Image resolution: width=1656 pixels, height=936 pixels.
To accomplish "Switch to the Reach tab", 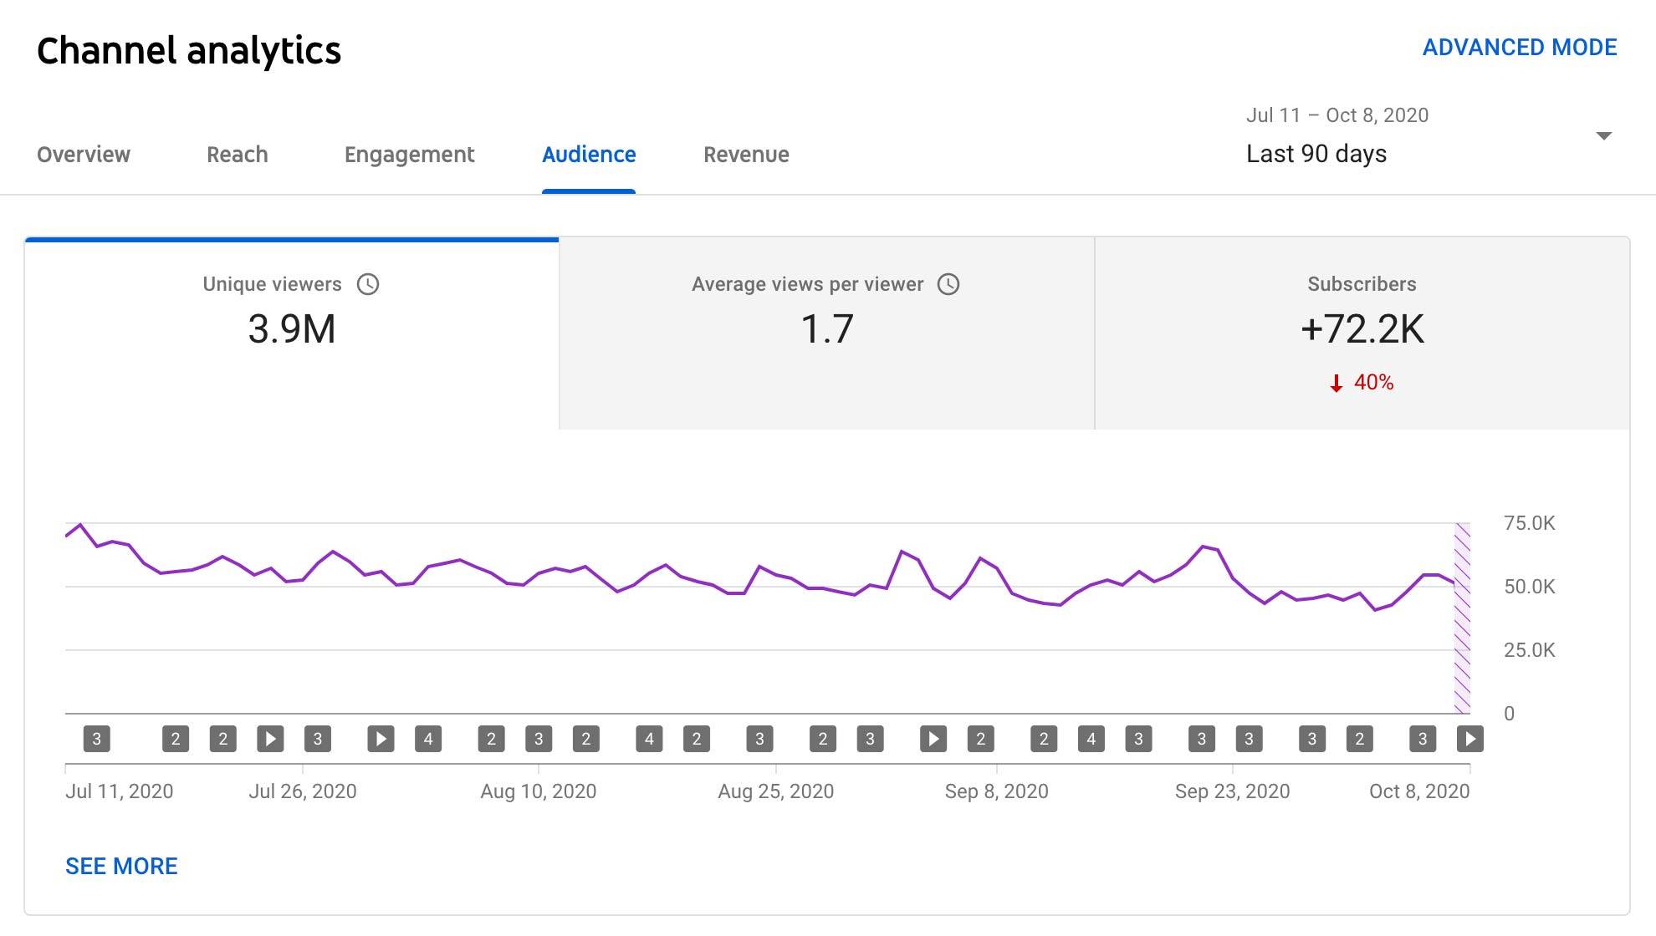I will tap(238, 155).
